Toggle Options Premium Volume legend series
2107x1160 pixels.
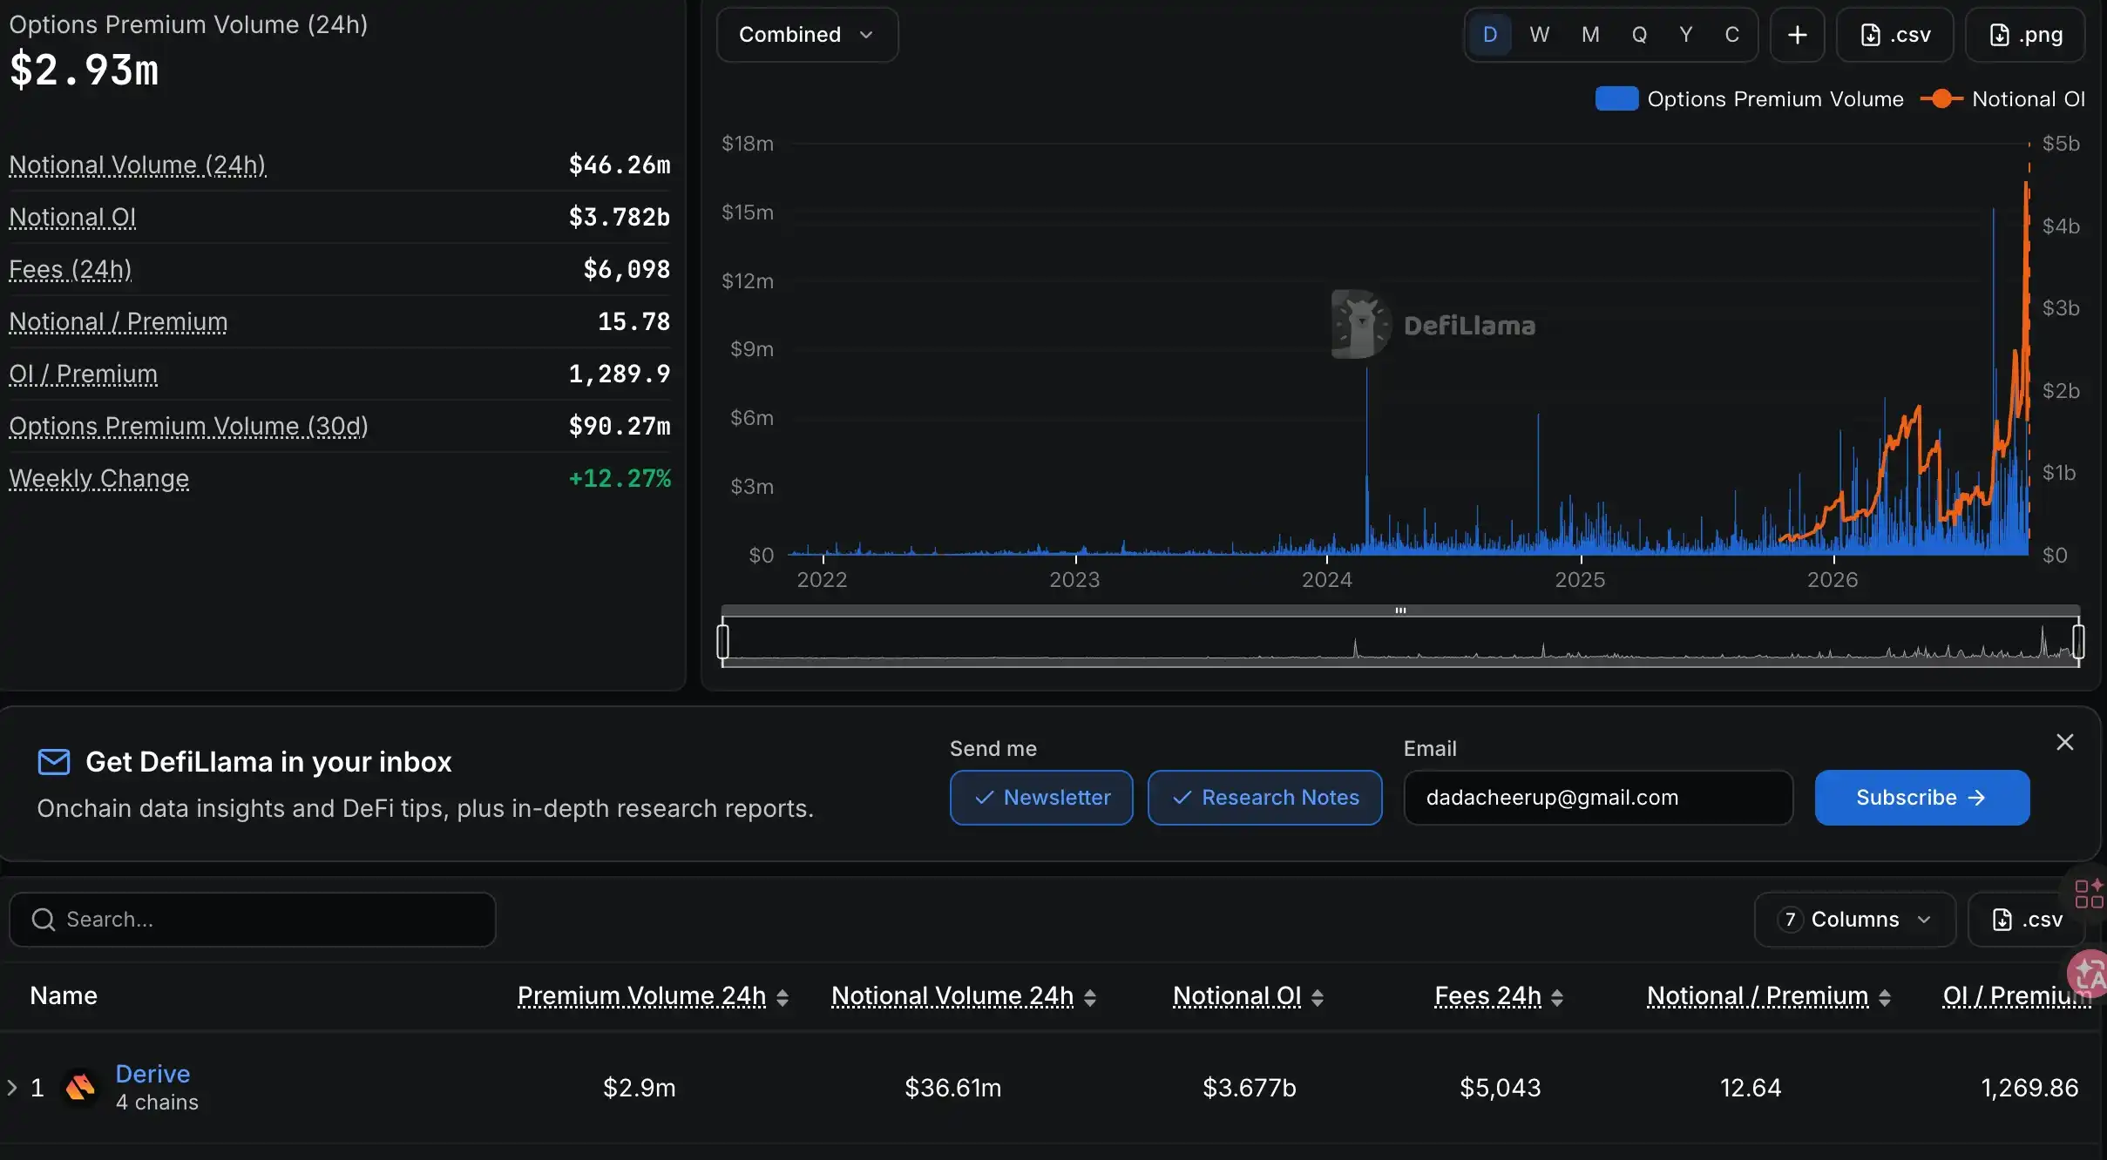point(1749,99)
